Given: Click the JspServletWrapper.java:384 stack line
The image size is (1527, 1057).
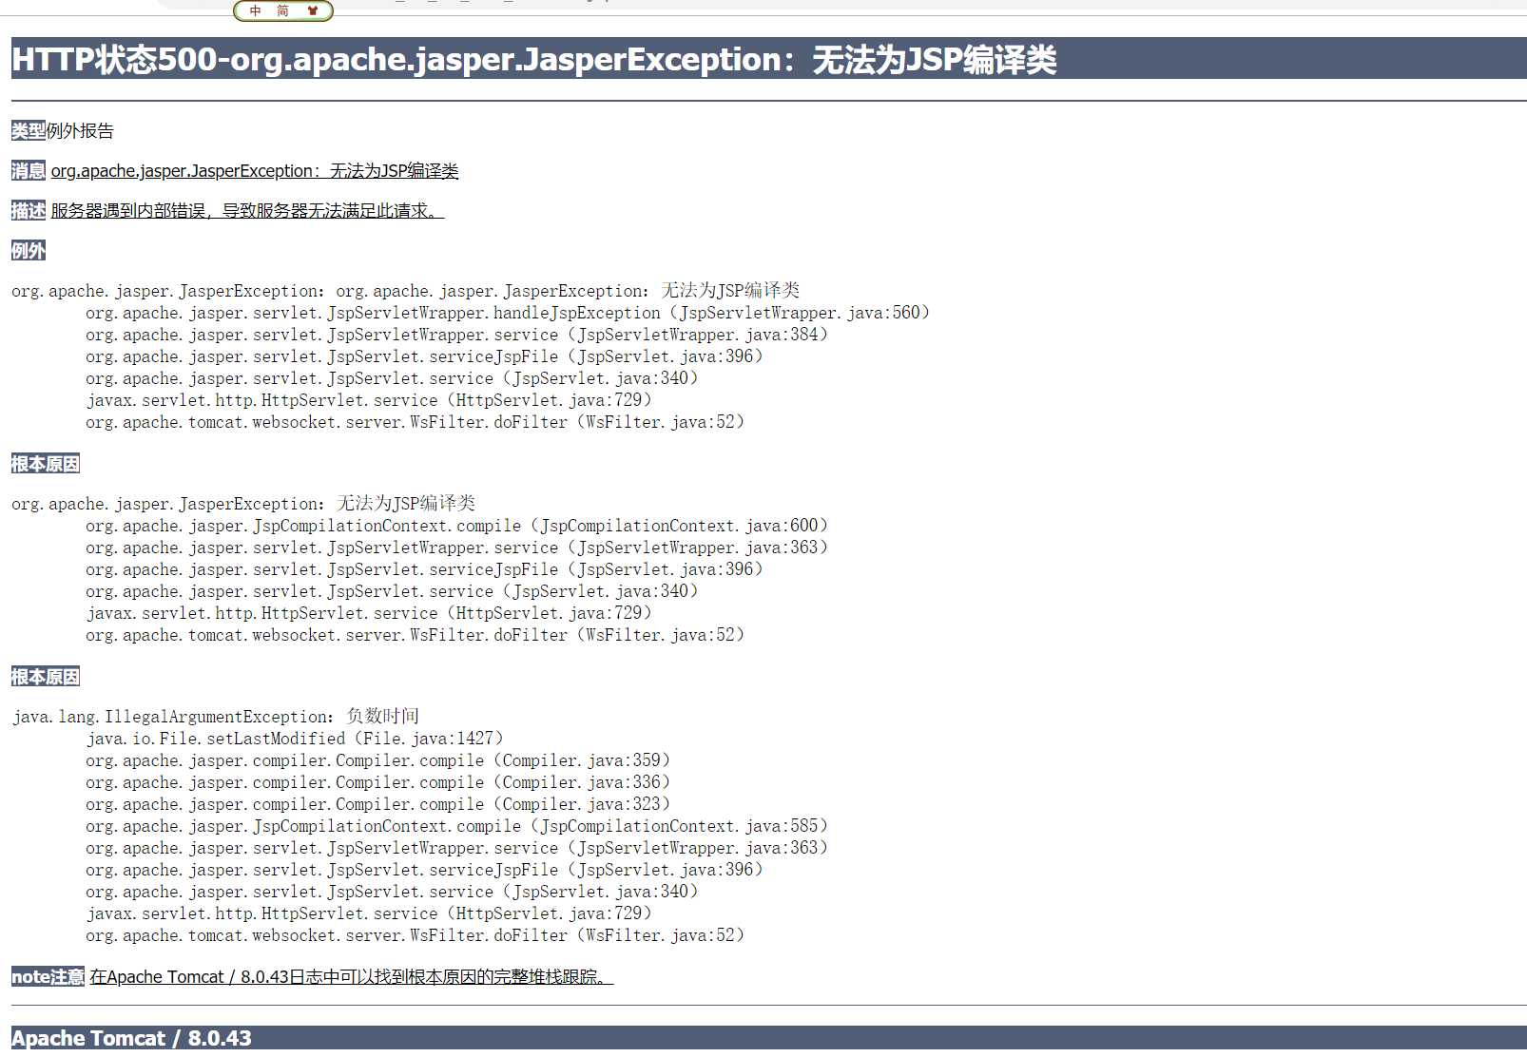Looking at the screenshot, I should click(x=457, y=335).
